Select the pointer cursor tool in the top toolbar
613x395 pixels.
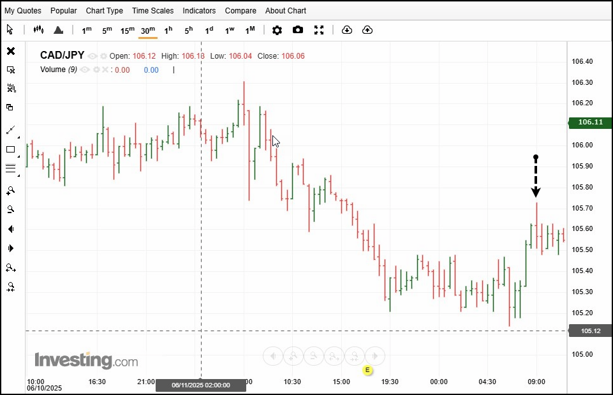pos(10,30)
